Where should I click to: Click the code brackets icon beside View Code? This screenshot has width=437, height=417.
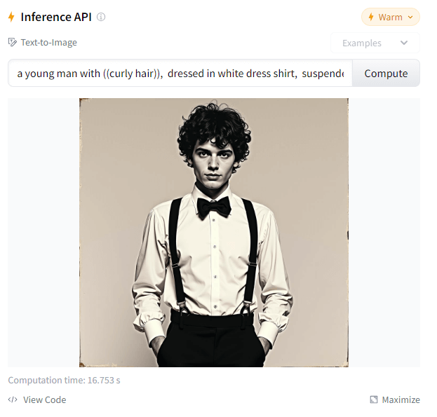(x=13, y=399)
